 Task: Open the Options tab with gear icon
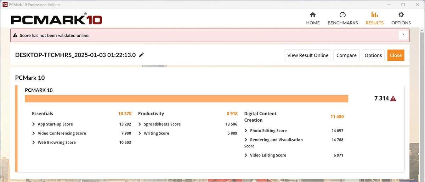point(401,19)
